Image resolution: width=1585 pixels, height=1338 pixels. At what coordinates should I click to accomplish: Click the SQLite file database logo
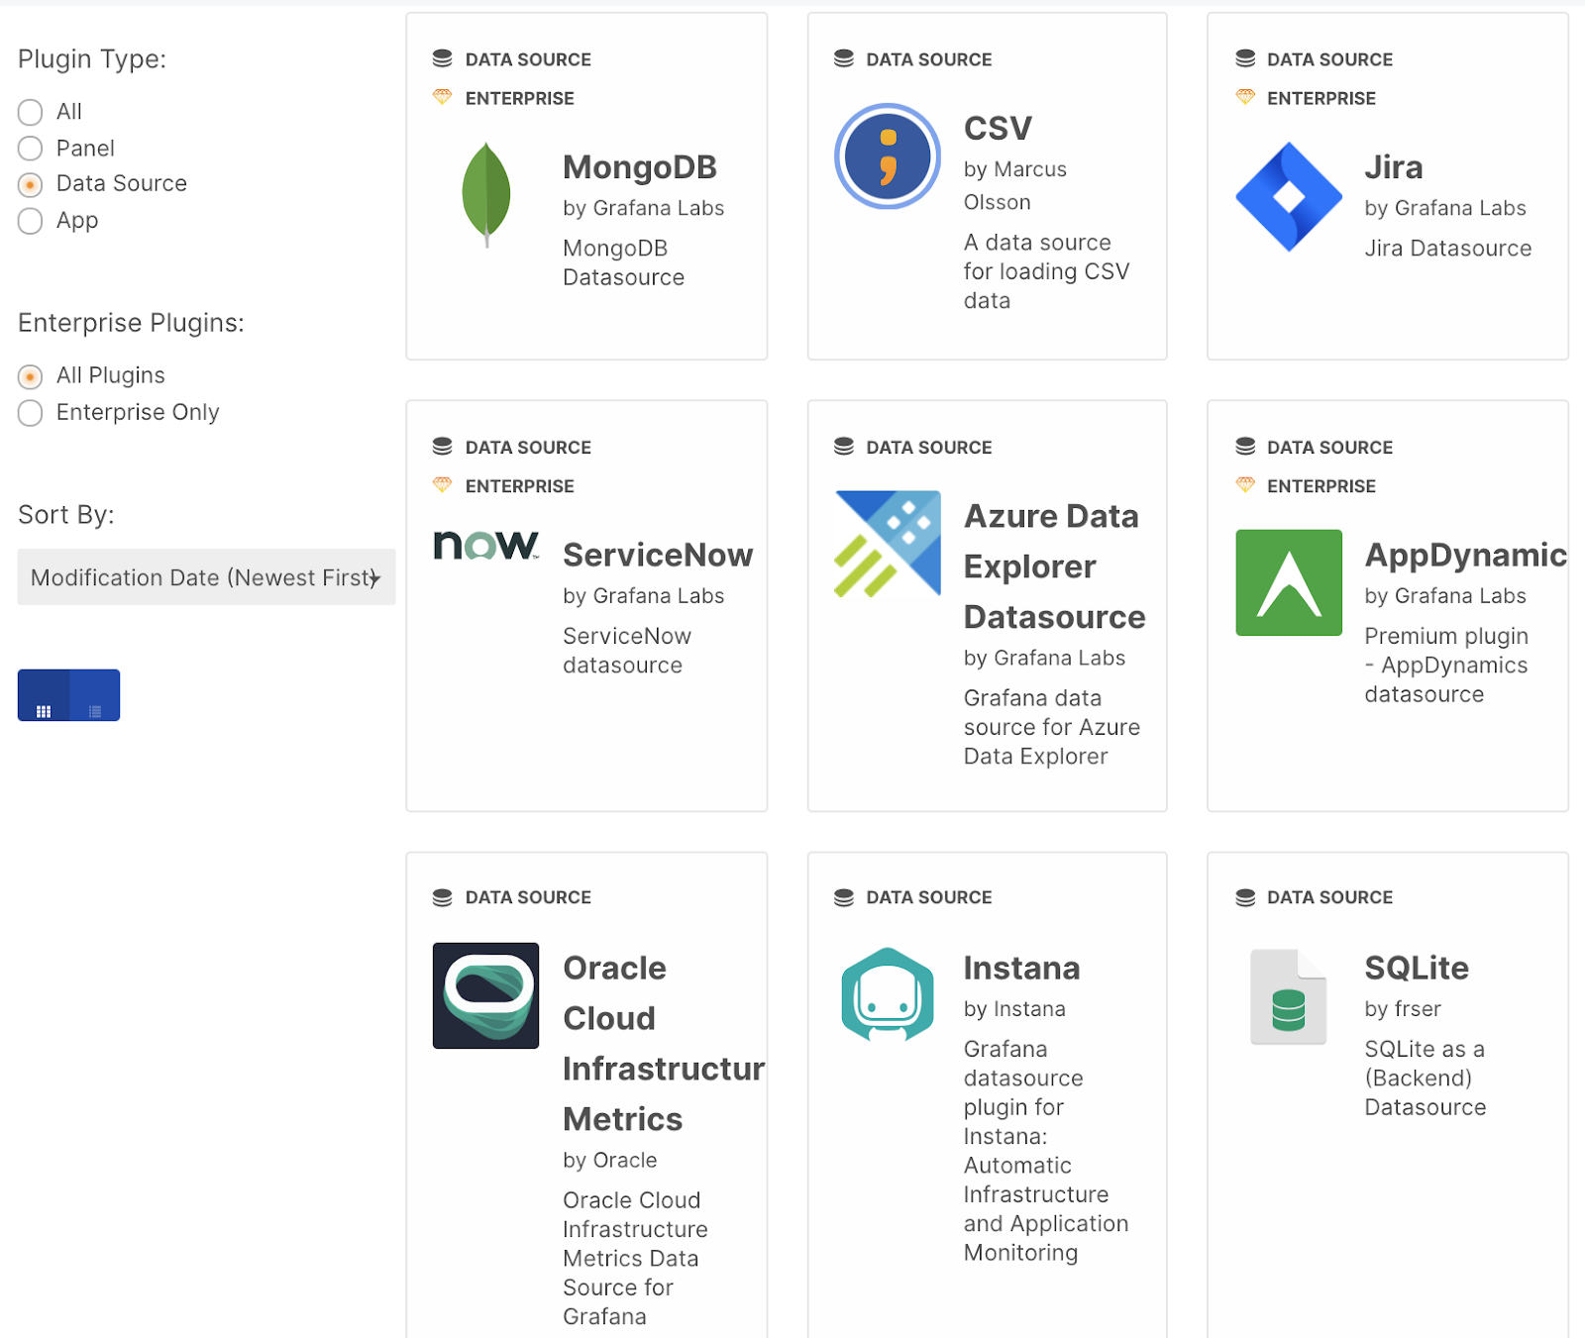1289,996
